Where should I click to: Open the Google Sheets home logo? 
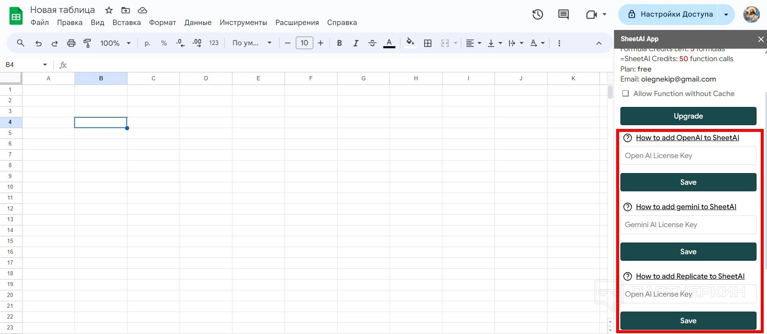coord(16,16)
